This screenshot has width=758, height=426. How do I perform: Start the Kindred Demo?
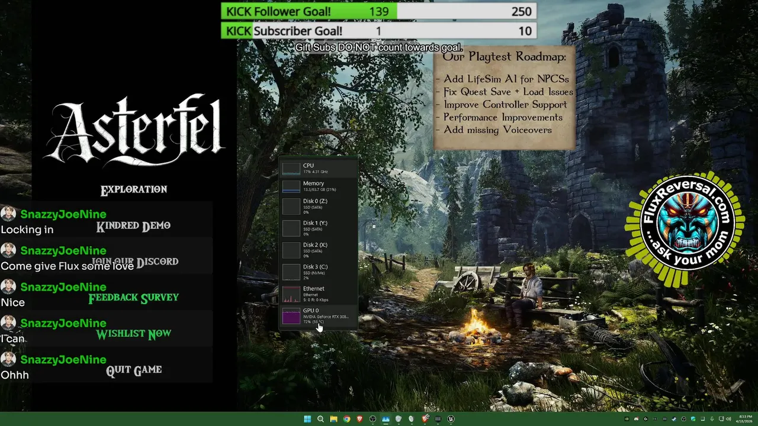[x=133, y=225]
